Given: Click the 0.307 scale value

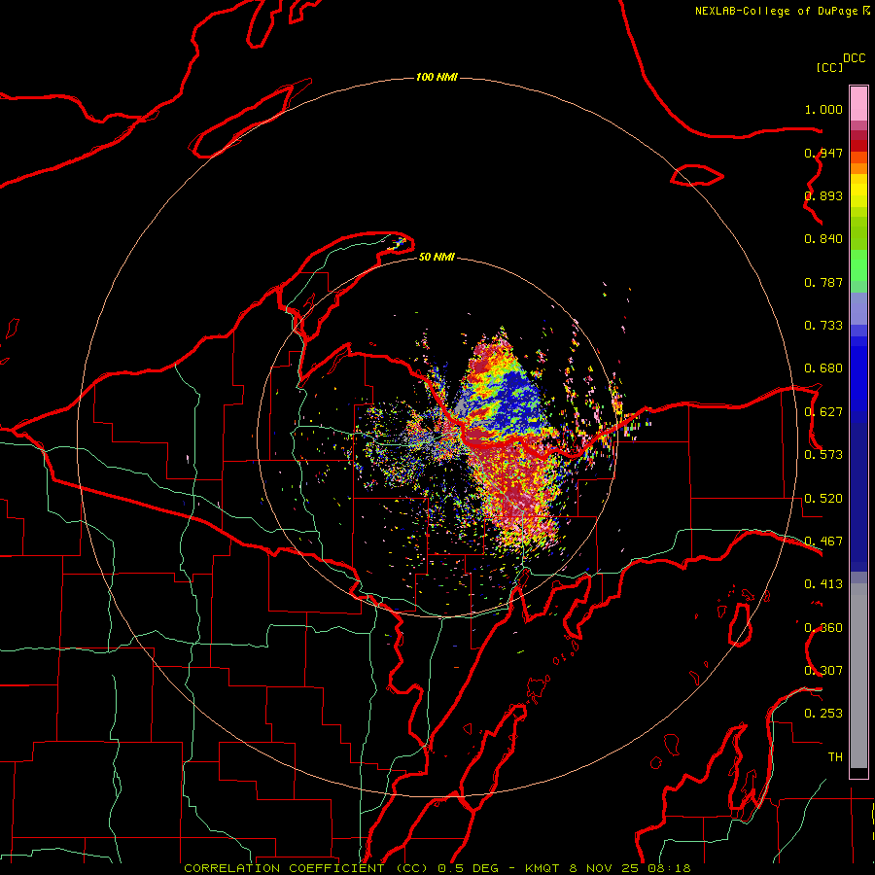Looking at the screenshot, I should coord(823,671).
